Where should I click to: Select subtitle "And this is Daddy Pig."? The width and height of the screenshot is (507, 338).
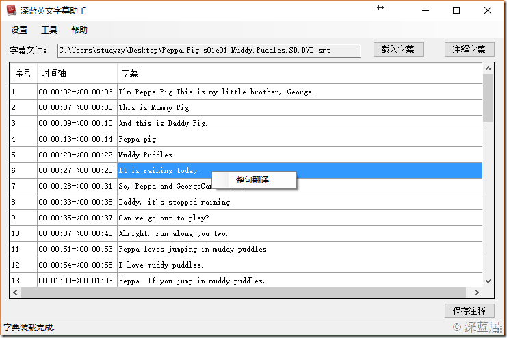(x=300, y=123)
